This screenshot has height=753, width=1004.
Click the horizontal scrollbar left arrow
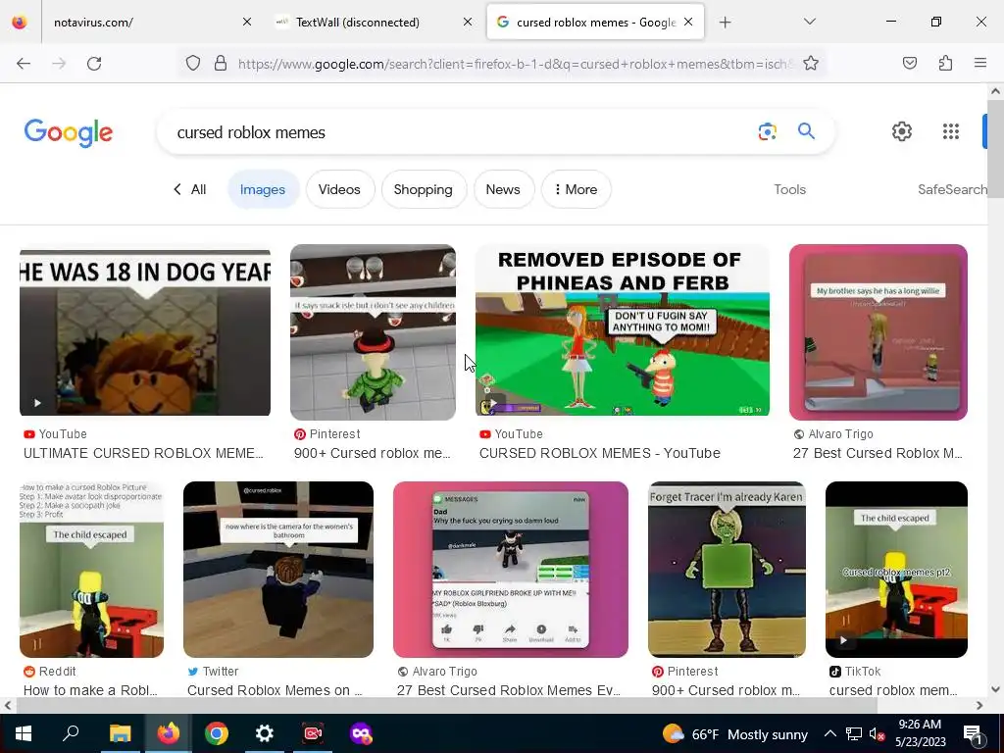coord(7,706)
